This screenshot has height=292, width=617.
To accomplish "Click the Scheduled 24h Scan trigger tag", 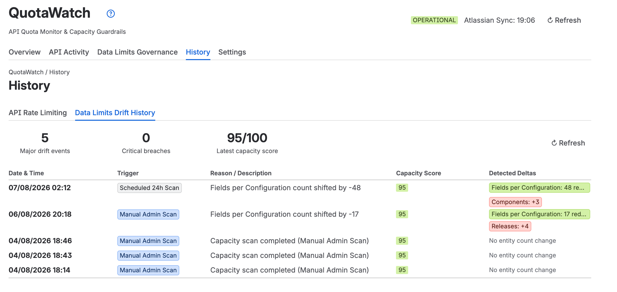I will [x=149, y=188].
